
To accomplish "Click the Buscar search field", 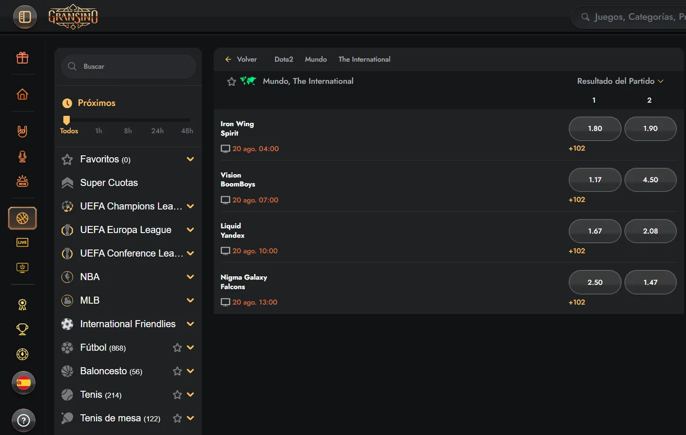I will pyautogui.click(x=128, y=66).
